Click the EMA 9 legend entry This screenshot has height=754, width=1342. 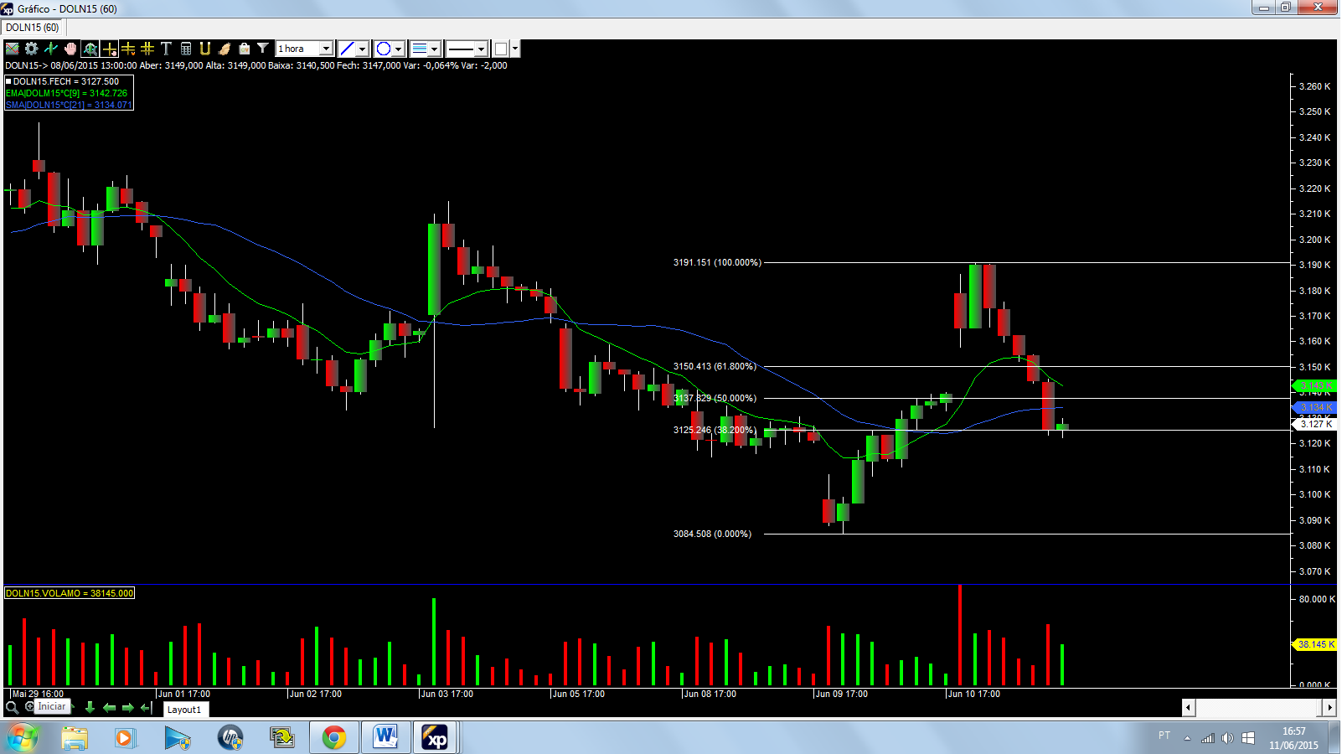click(66, 93)
